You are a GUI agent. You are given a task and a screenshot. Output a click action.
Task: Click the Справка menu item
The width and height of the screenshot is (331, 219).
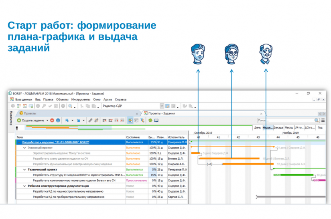tap(120, 99)
